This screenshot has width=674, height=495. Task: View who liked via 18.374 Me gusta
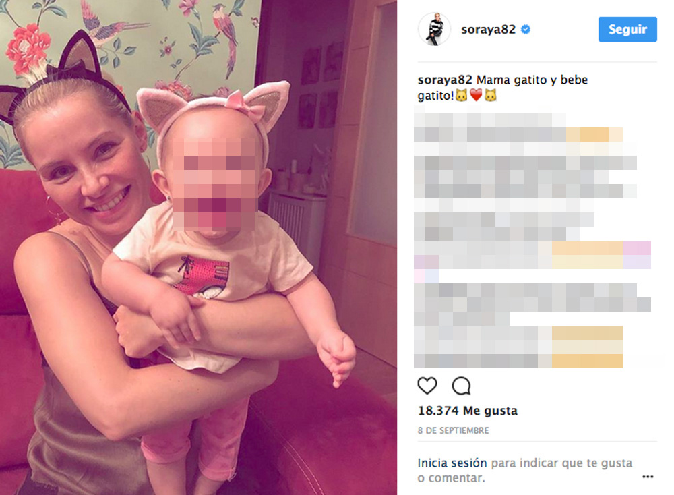click(x=468, y=411)
